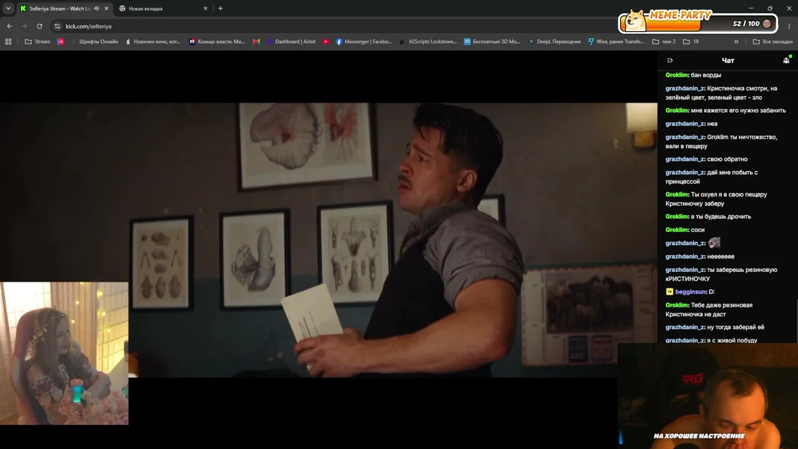Close the Selteriya Stream tab
Screen dimensions: 798x449
pyautogui.click(x=107, y=9)
